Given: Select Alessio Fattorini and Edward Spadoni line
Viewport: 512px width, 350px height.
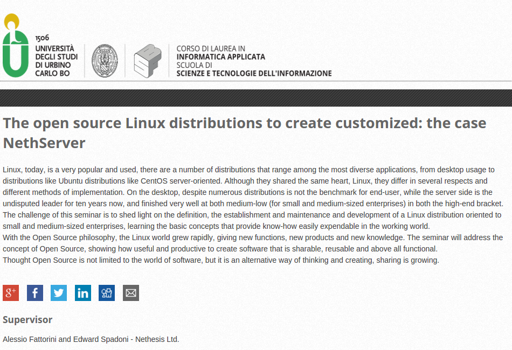Looking at the screenshot, I should [x=91, y=339].
